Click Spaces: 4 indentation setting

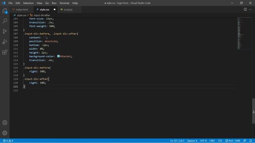[192, 141]
